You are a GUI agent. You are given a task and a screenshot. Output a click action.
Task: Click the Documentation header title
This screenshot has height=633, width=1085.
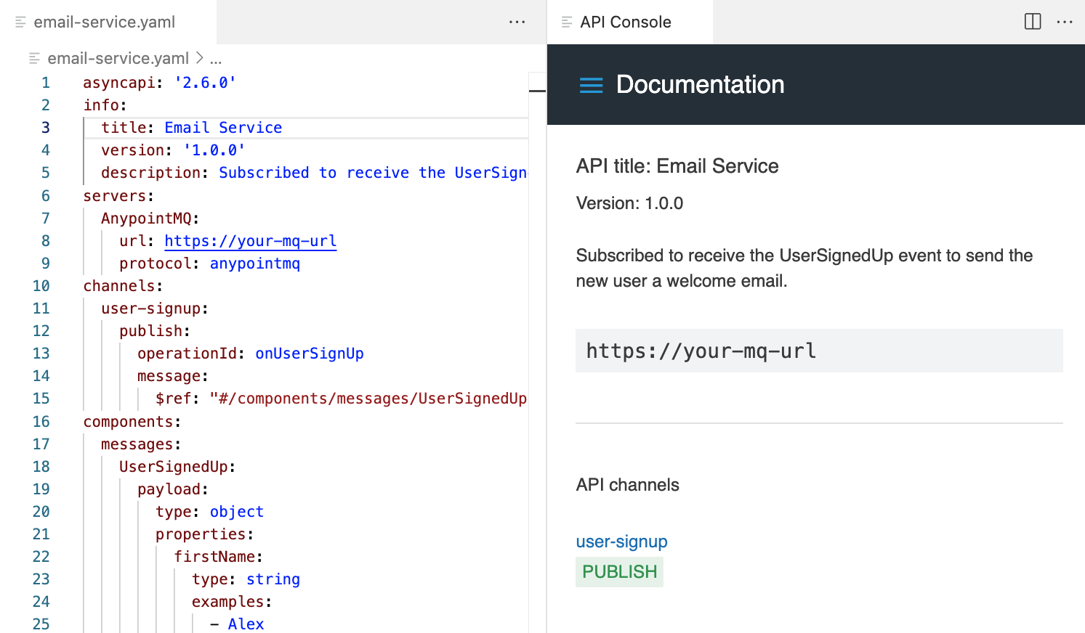click(x=701, y=85)
